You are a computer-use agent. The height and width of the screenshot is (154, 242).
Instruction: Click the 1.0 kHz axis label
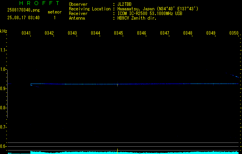pyautogui.click(x=3, y=69)
